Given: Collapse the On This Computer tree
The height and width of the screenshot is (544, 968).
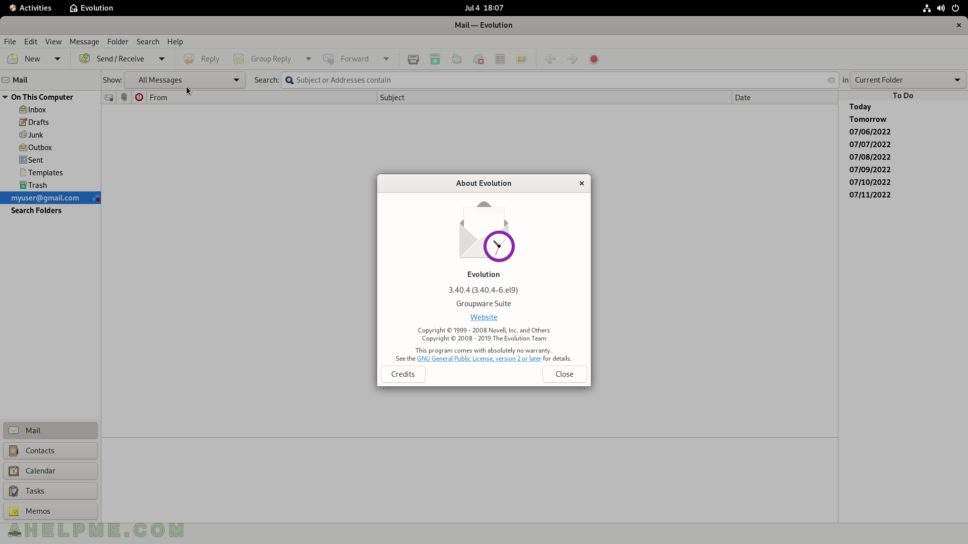Looking at the screenshot, I should click(5, 97).
